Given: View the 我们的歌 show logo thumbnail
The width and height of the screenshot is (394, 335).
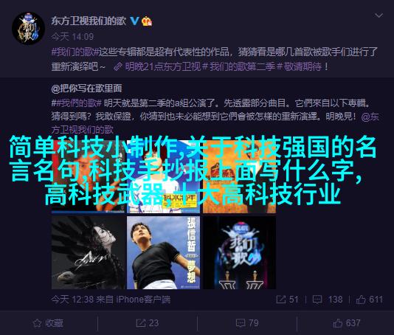Looking at the screenshot, I should click(240, 252).
